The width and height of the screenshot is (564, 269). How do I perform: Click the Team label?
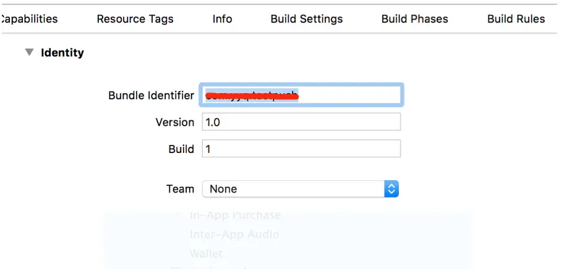[x=180, y=189]
